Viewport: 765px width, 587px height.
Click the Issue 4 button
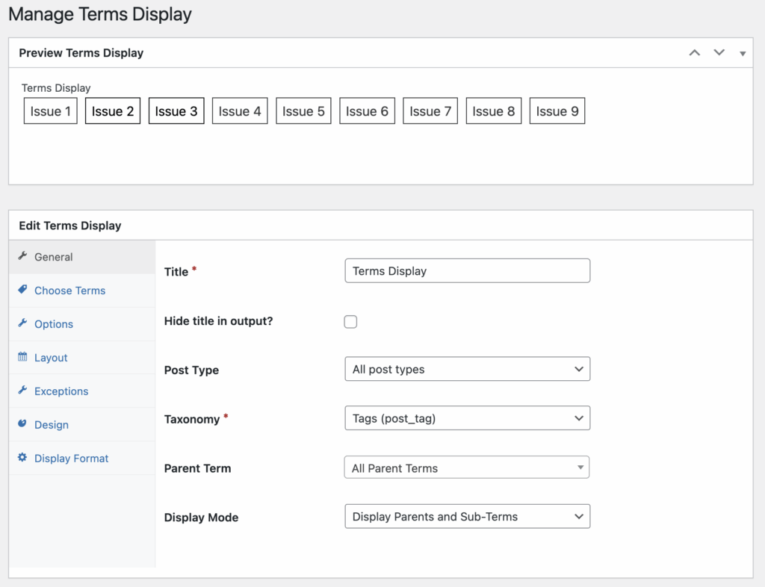(239, 111)
